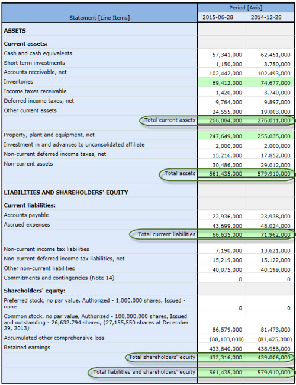This screenshot has width=296, height=385.
Task: Select the Short term investments row label
Action: click(34, 63)
